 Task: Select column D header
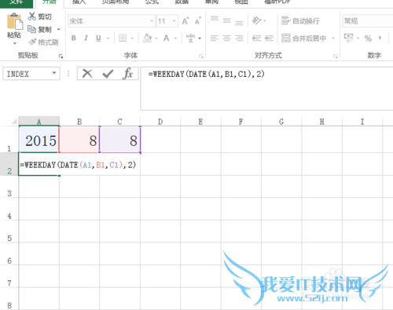pyautogui.click(x=160, y=122)
